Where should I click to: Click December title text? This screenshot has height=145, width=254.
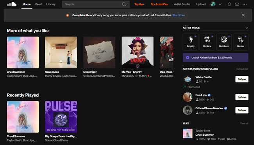click(x=90, y=72)
